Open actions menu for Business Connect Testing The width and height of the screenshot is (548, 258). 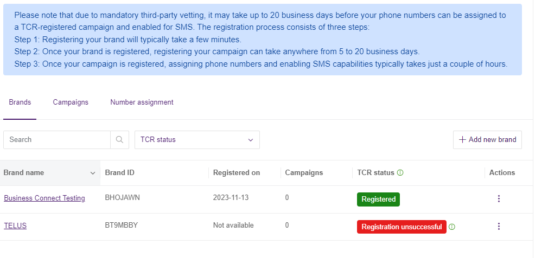pos(499,199)
